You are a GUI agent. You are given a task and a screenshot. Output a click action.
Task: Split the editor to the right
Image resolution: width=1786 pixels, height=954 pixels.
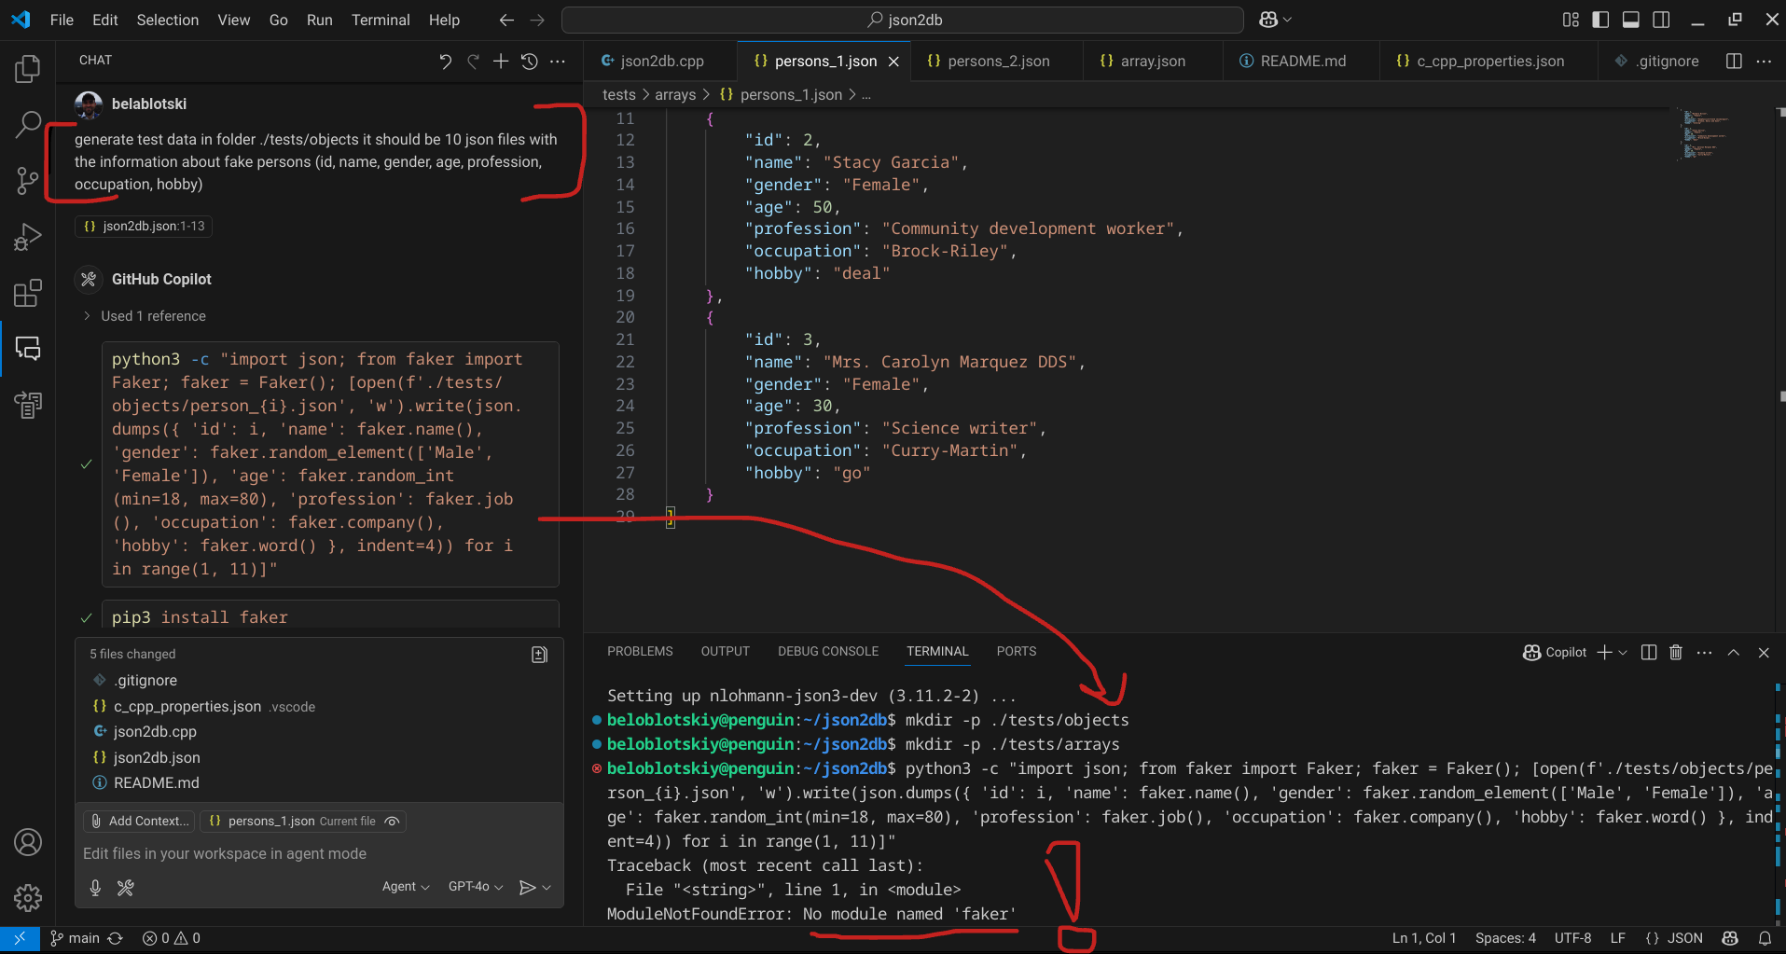point(1734,61)
